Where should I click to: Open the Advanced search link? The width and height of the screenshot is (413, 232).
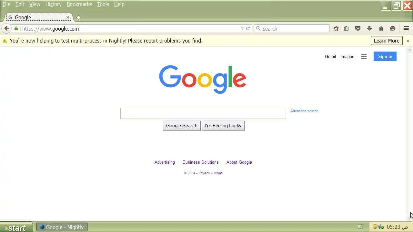(304, 111)
